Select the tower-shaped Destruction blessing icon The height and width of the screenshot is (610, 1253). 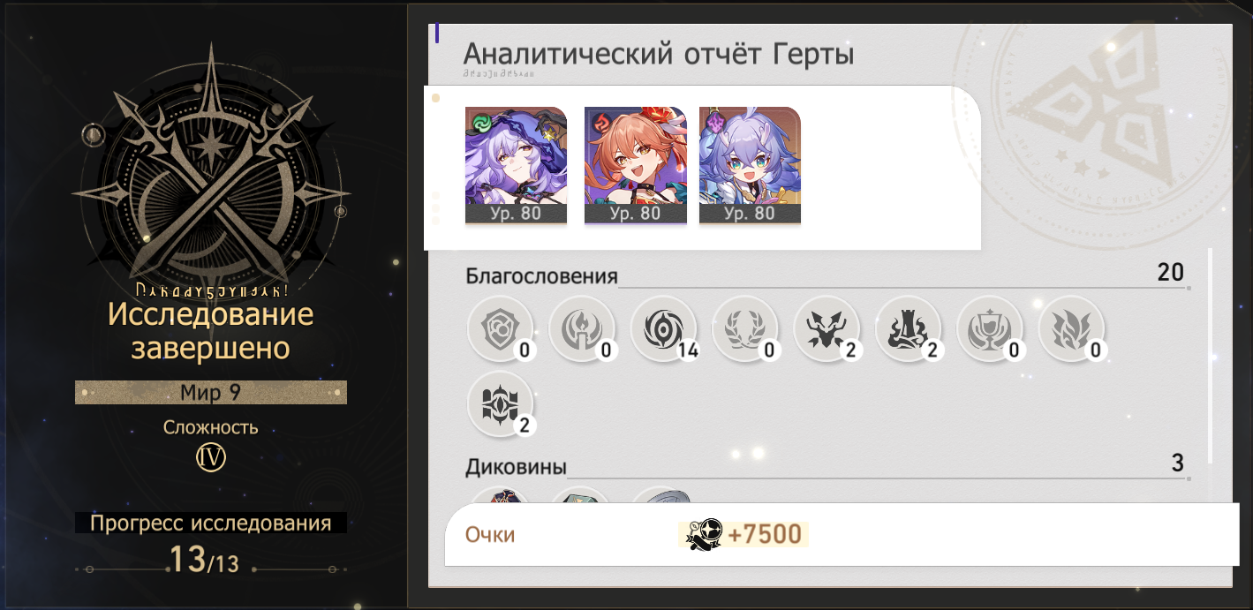[909, 329]
